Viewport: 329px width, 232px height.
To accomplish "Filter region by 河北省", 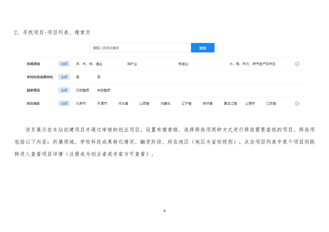I will [123, 103].
